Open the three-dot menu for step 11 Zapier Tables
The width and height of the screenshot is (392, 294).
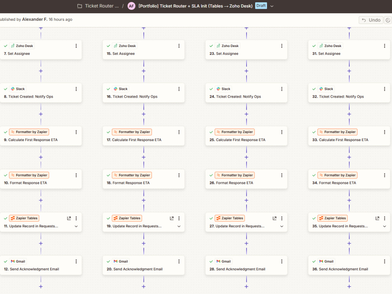tap(76, 218)
